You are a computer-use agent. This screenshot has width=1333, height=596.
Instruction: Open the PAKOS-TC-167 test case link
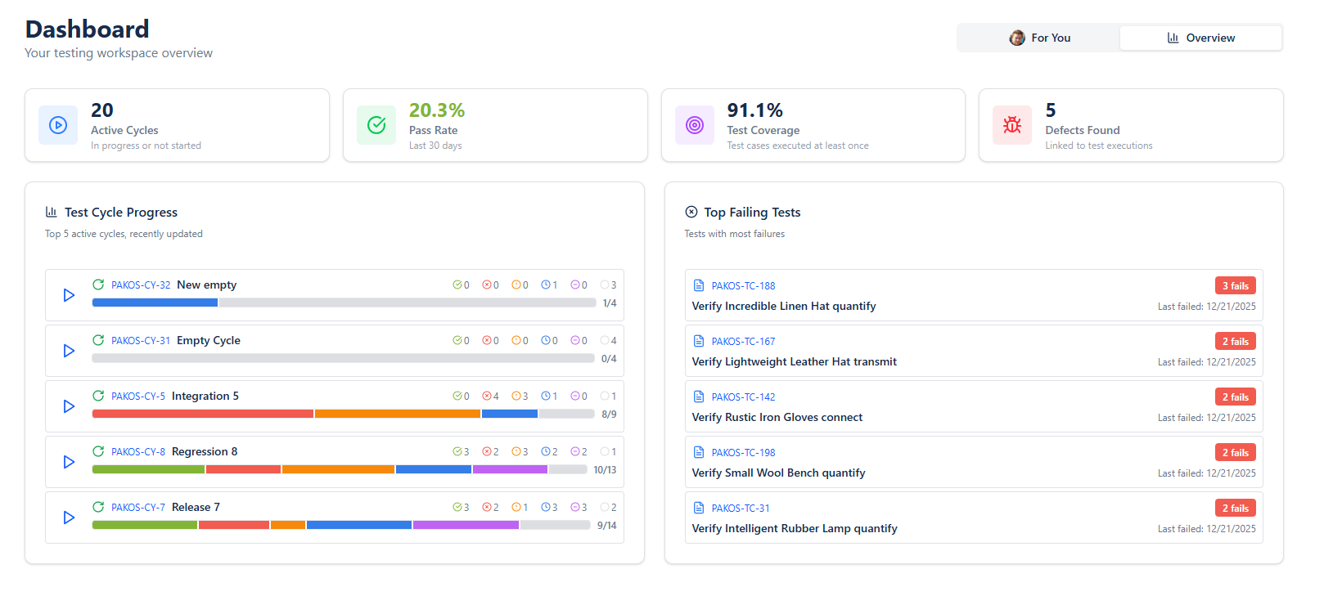(x=743, y=342)
